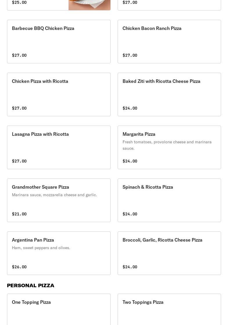Click the pizza thumbnail image at top
The image size is (228, 325).
[x=89, y=5]
